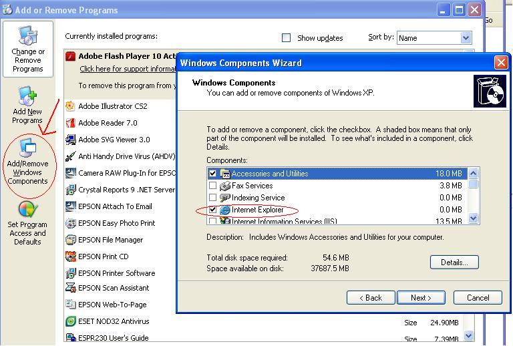This screenshot has width=513, height=346.
Task: Uncheck the Internet Explorer checkbox
Action: coord(212,209)
